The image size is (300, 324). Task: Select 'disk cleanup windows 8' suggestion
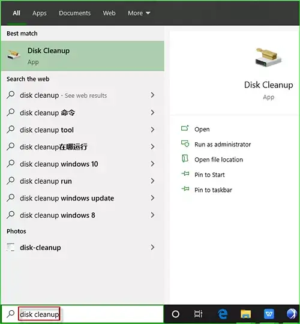click(x=83, y=215)
